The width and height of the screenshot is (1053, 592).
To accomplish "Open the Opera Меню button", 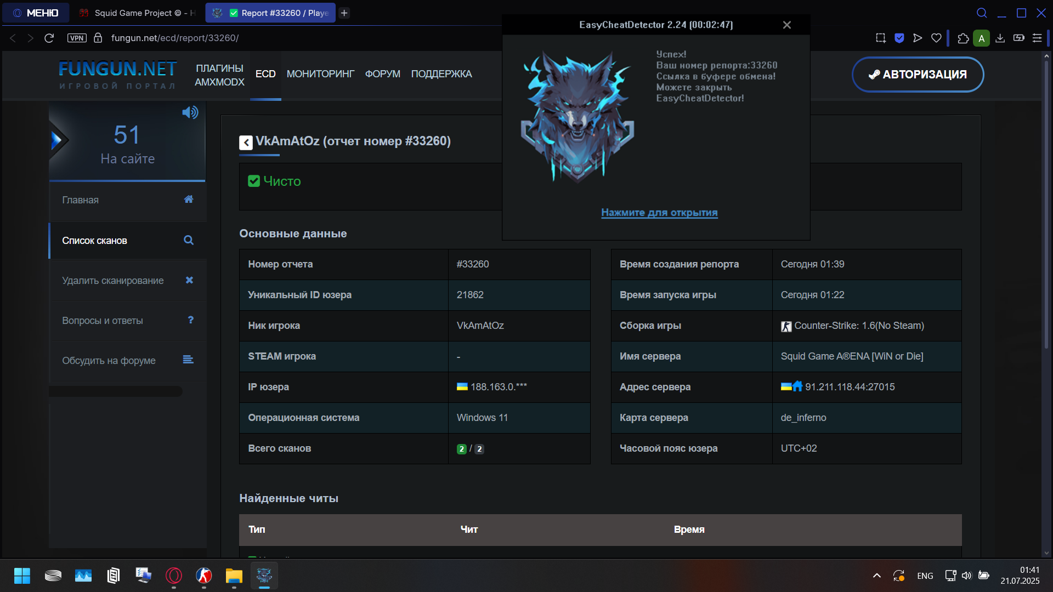I will coord(36,13).
